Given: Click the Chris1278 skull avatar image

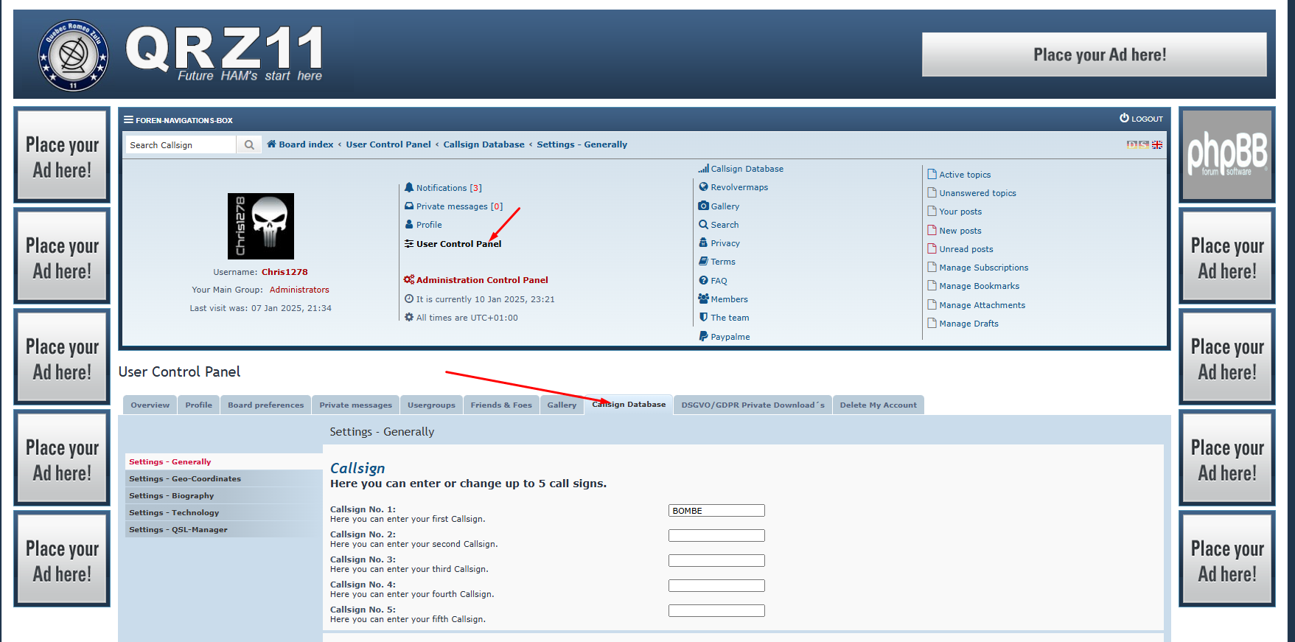Looking at the screenshot, I should [261, 226].
